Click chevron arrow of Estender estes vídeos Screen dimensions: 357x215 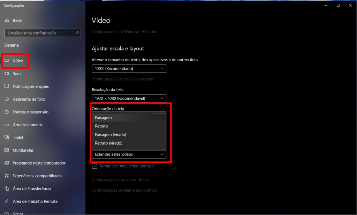[x=162, y=154]
